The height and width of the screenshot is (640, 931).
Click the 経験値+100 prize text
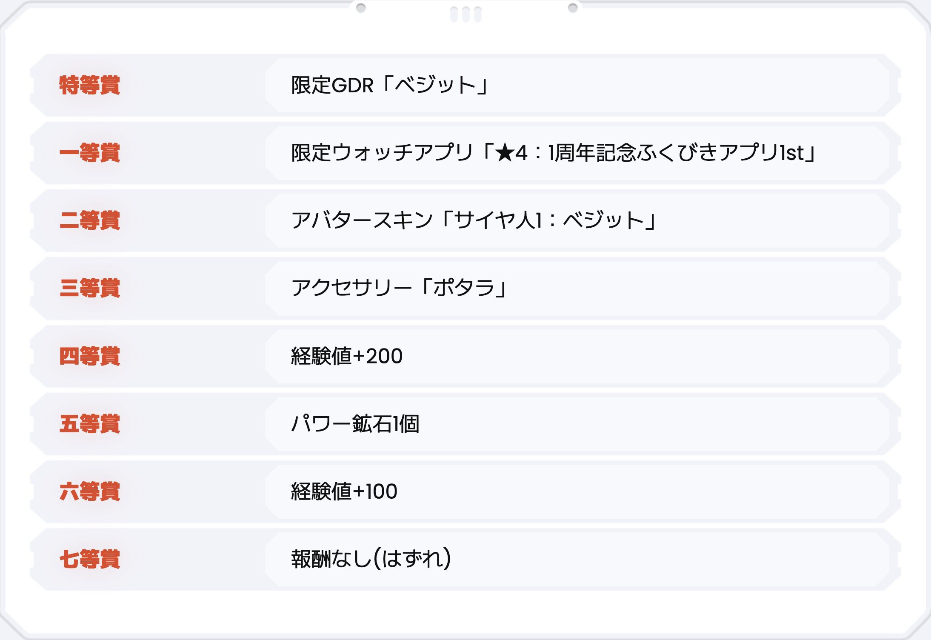[344, 491]
